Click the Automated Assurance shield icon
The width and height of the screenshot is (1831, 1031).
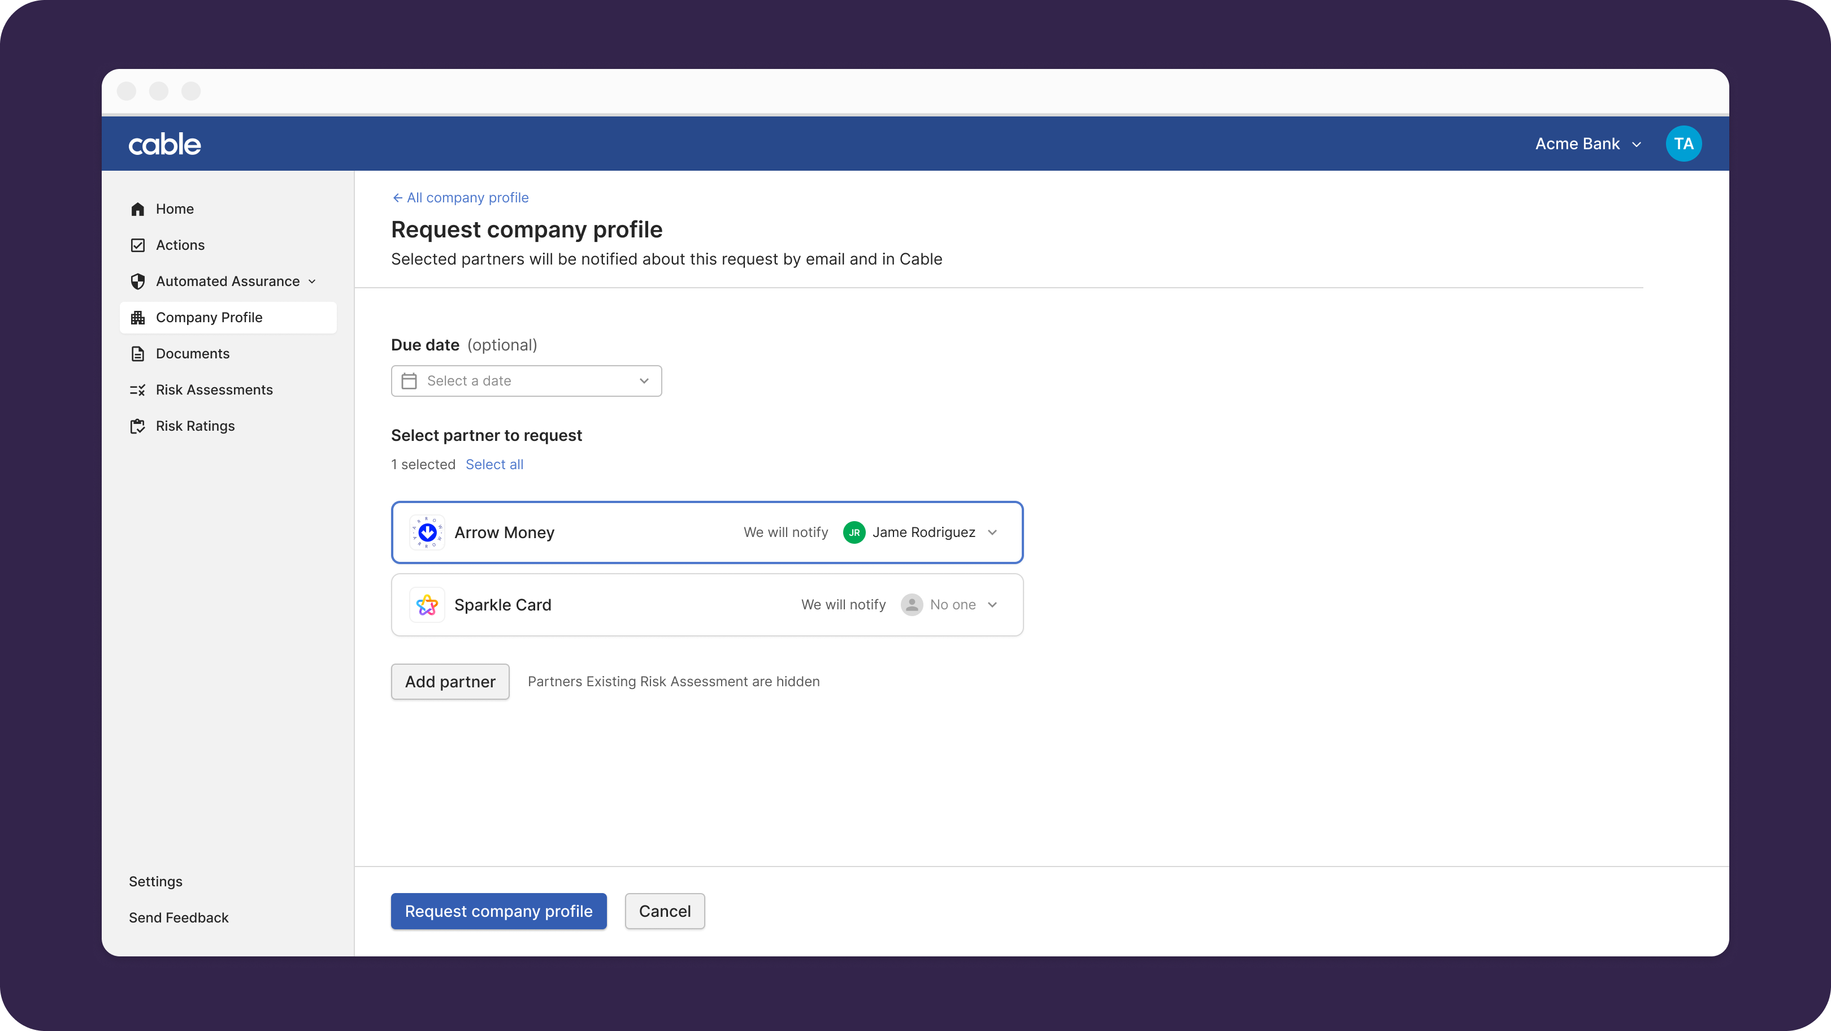(138, 281)
